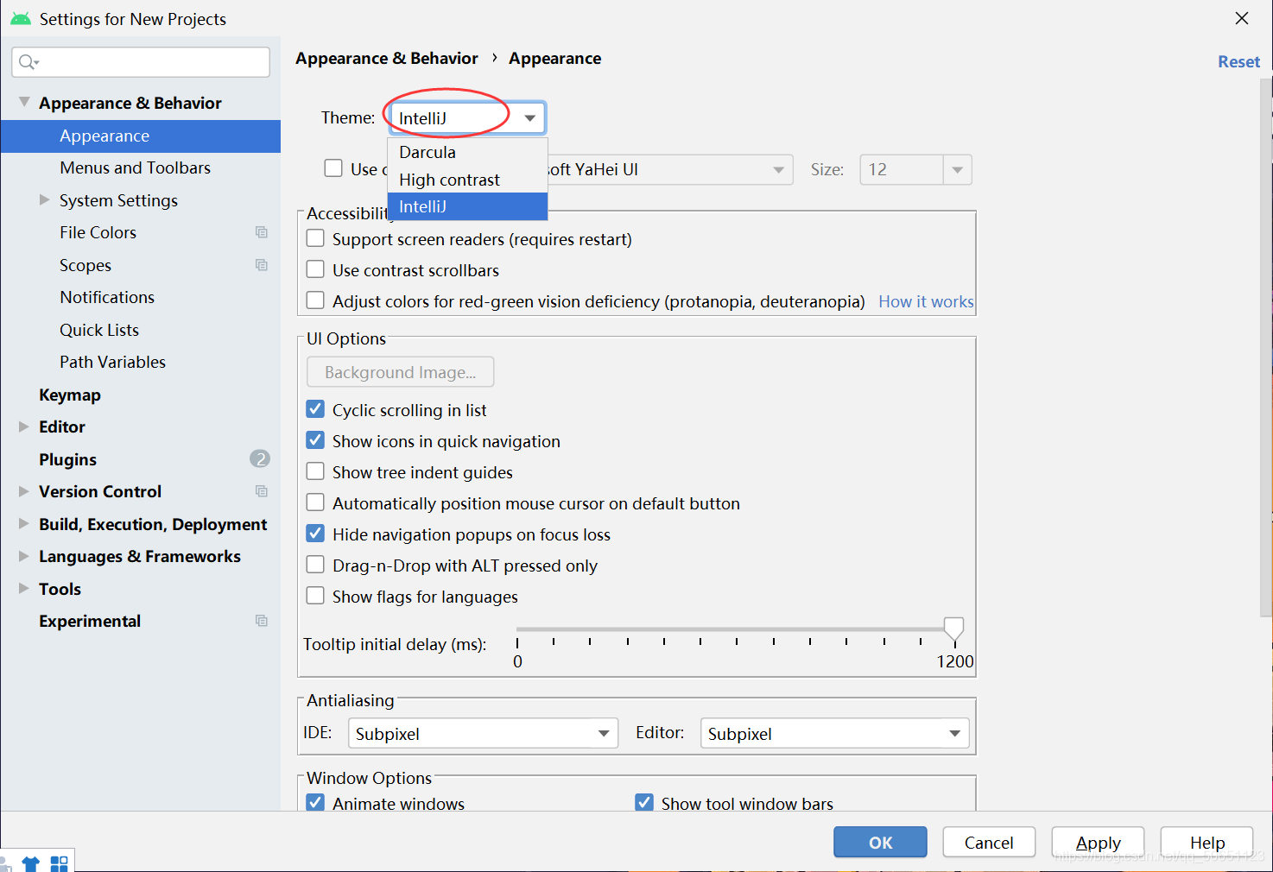This screenshot has height=872, width=1273.
Task: Toggle Show tool window bars checkbox
Action: [644, 802]
